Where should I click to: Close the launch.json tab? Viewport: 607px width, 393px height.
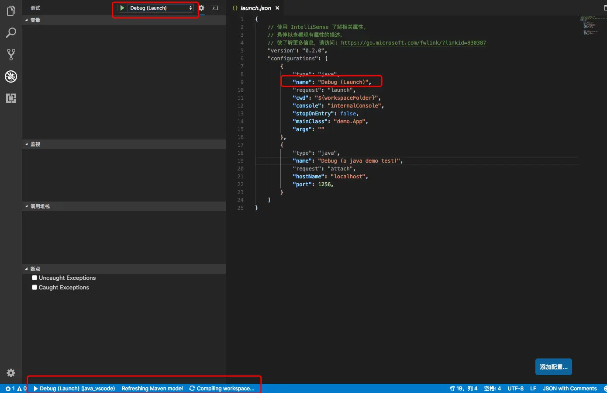pyautogui.click(x=277, y=8)
